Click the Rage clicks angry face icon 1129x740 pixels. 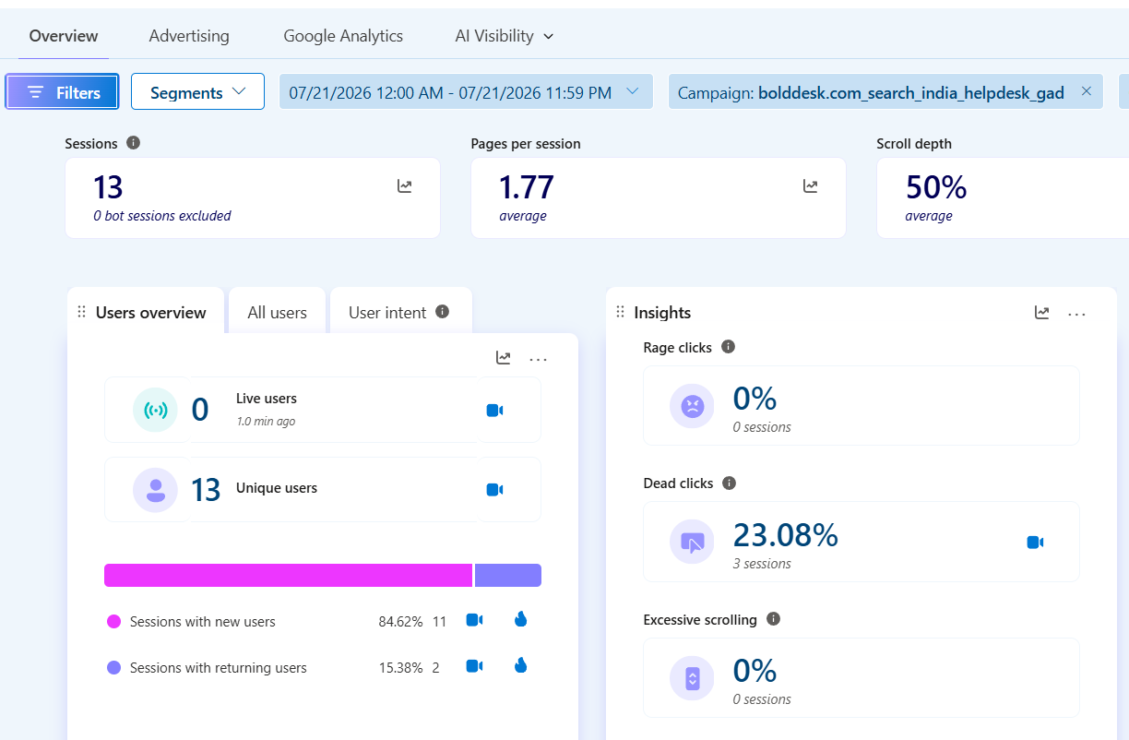692,406
